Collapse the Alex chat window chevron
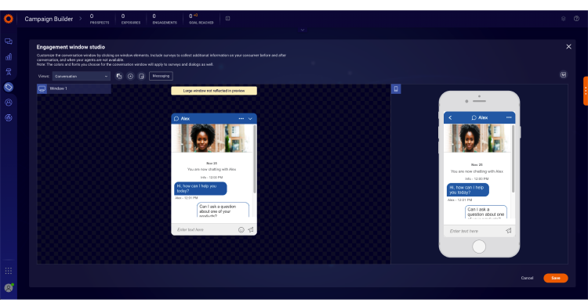The image size is (588, 306). pyautogui.click(x=251, y=119)
